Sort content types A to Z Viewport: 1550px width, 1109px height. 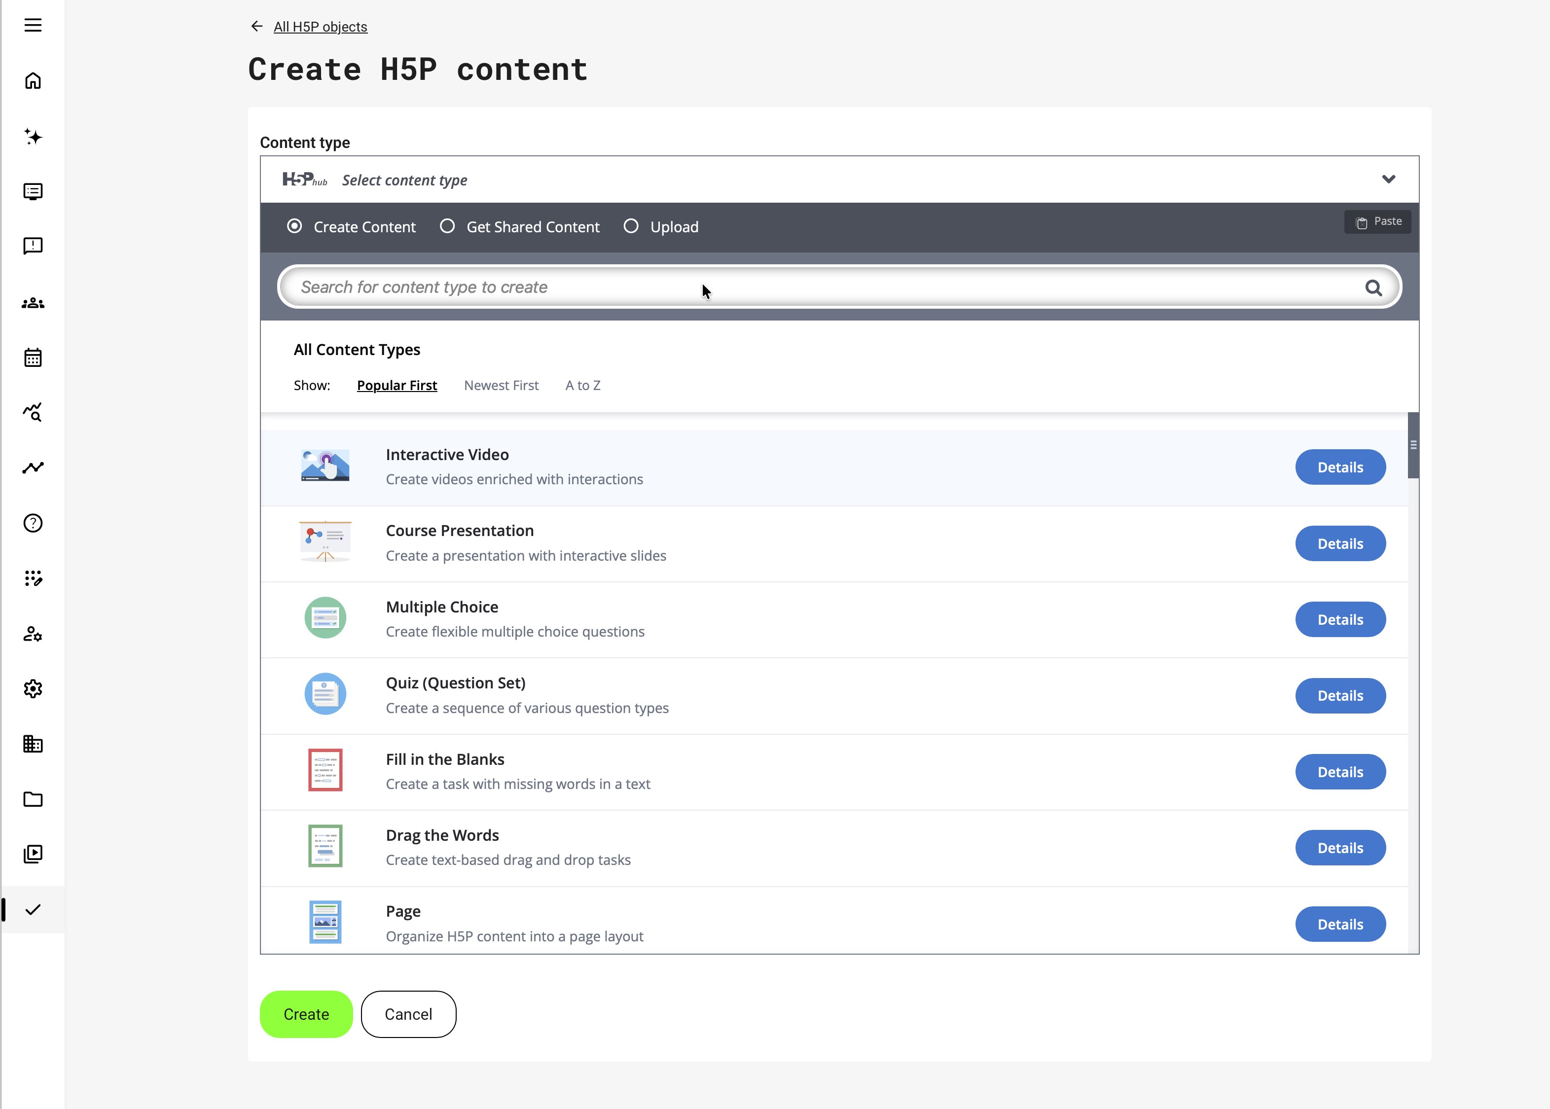click(582, 385)
